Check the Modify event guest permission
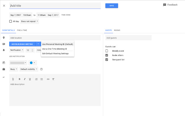 point(107,51)
